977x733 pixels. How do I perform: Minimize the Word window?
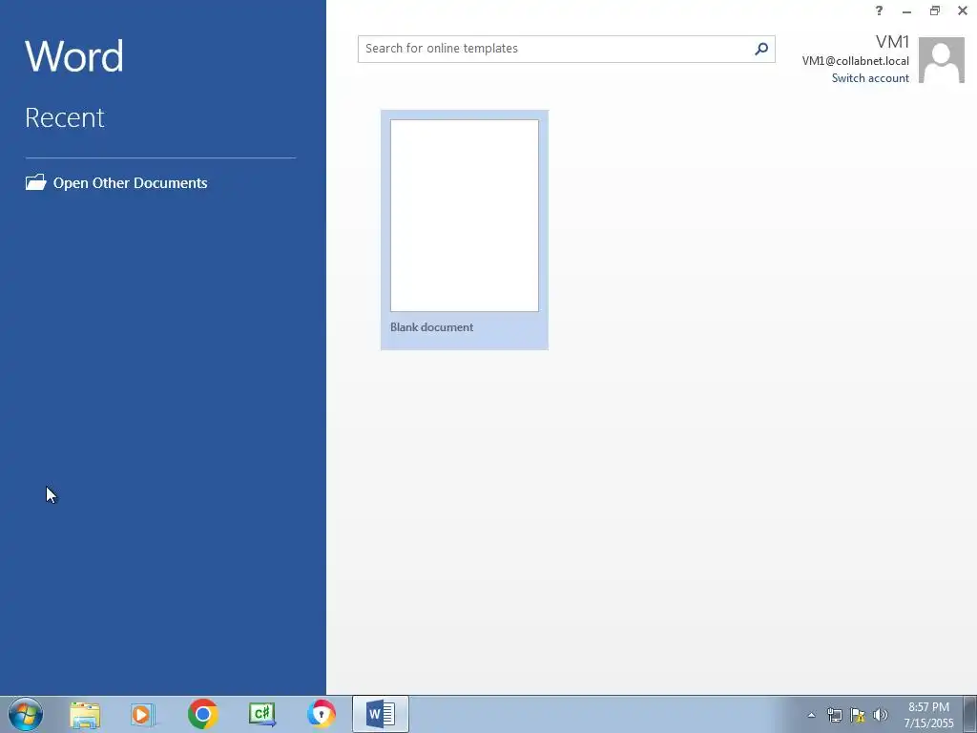point(906,10)
